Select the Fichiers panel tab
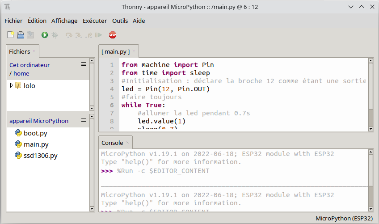Viewport: 379px width, 224px height. click(x=19, y=51)
